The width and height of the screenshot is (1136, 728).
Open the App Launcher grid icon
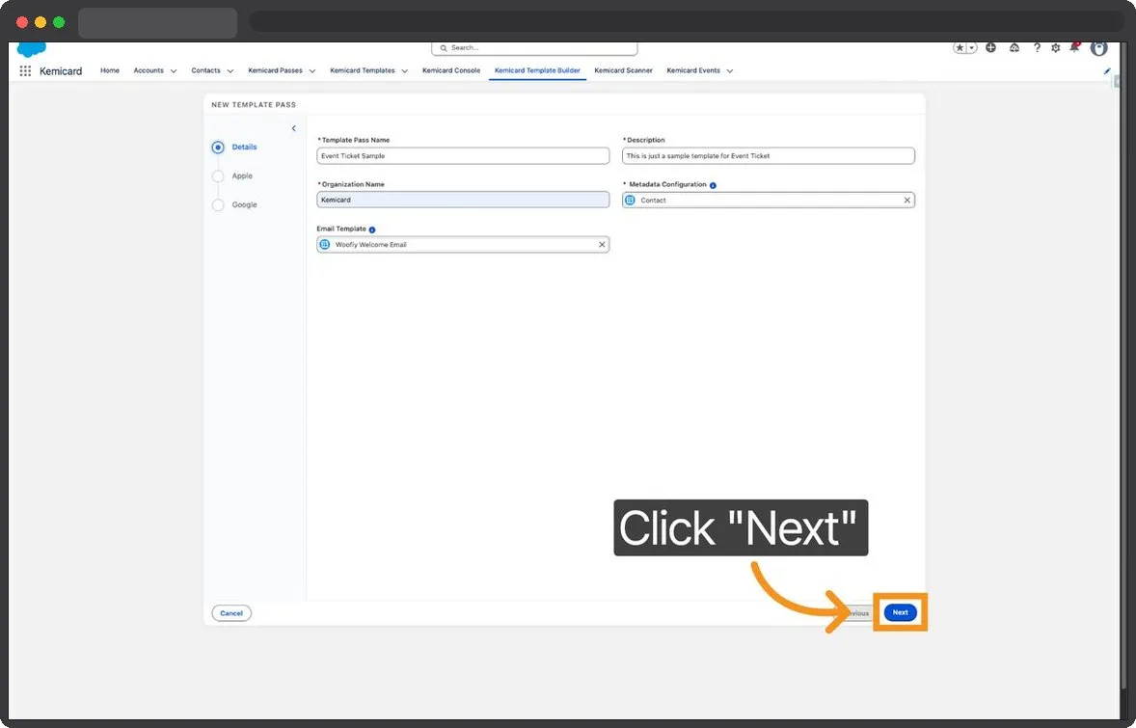tap(25, 71)
